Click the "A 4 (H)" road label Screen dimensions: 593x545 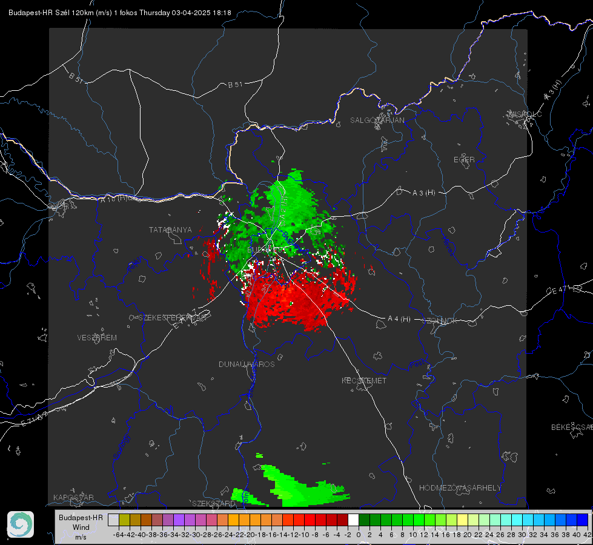coord(399,319)
